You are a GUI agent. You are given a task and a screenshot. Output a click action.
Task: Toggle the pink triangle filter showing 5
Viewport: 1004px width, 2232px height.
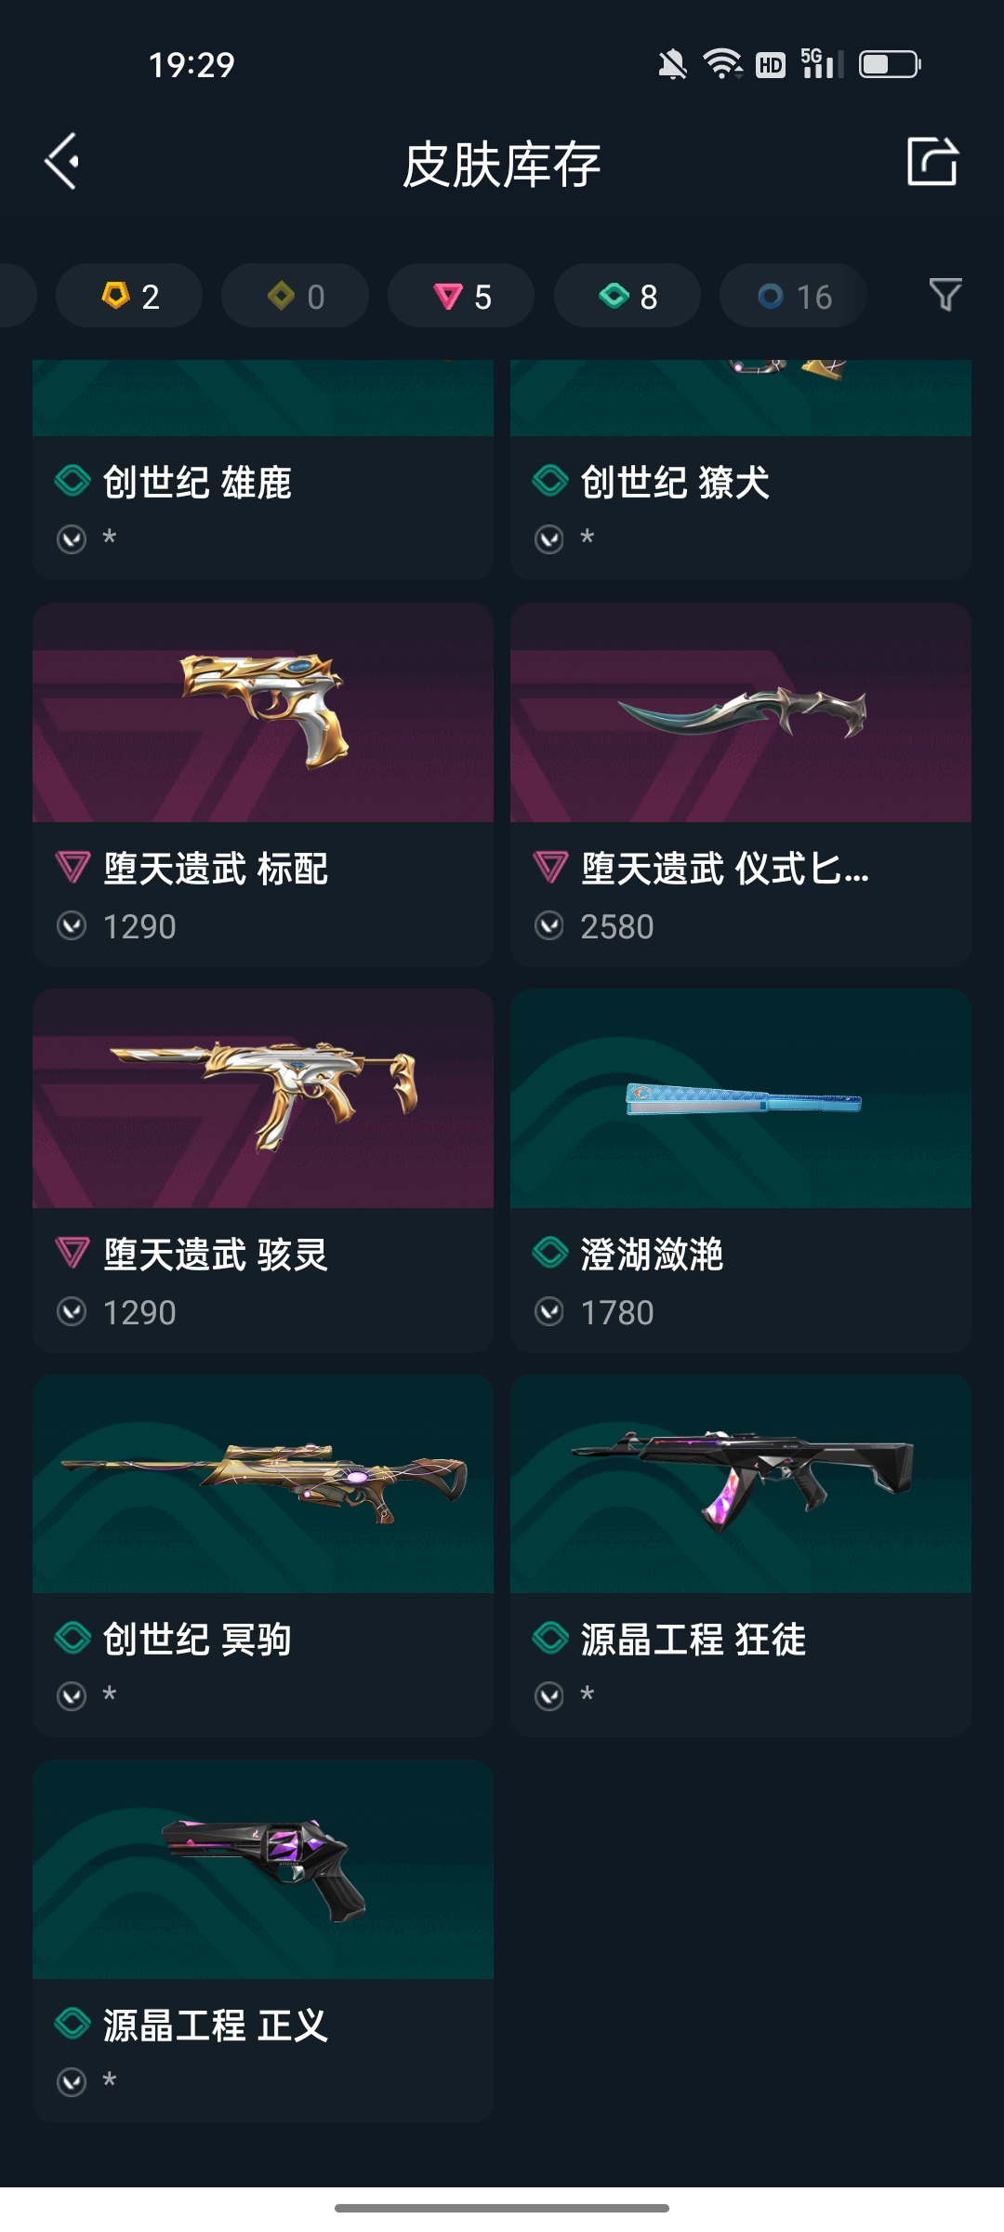tap(461, 296)
